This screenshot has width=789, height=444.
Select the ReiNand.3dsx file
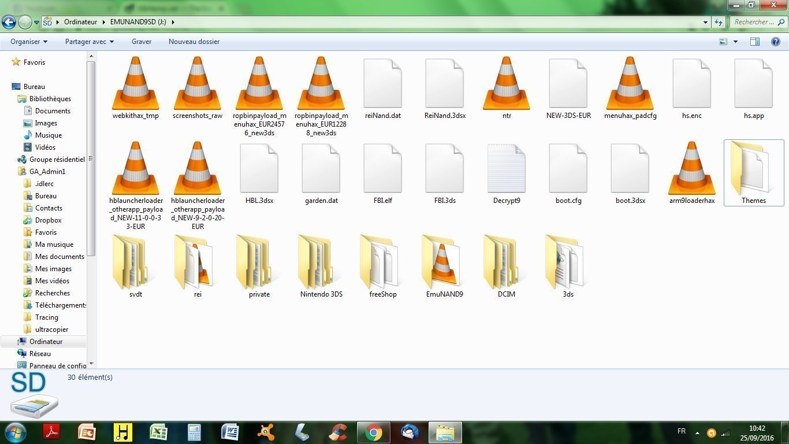click(445, 88)
